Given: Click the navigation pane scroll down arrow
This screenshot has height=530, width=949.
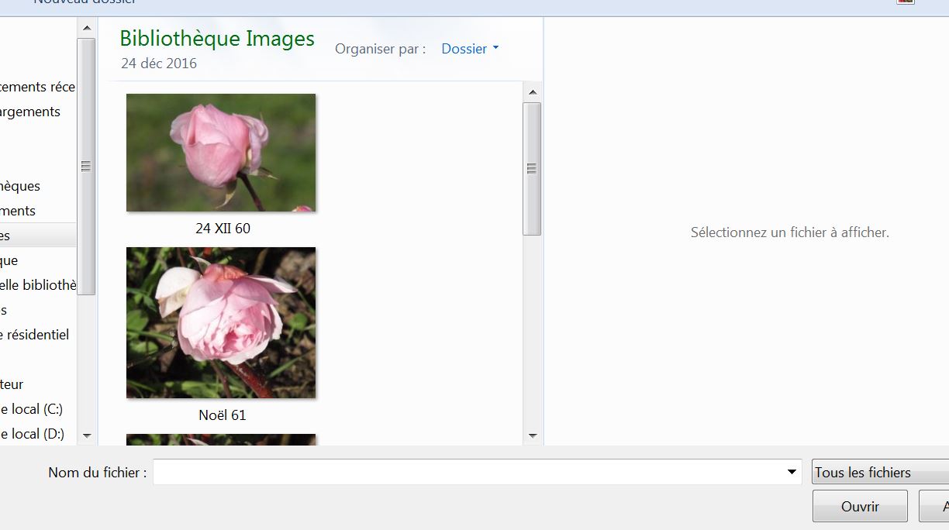Looking at the screenshot, I should click(86, 435).
